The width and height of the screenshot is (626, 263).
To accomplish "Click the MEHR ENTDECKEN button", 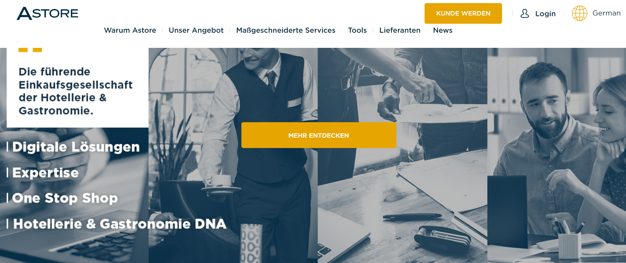I will click(319, 135).
